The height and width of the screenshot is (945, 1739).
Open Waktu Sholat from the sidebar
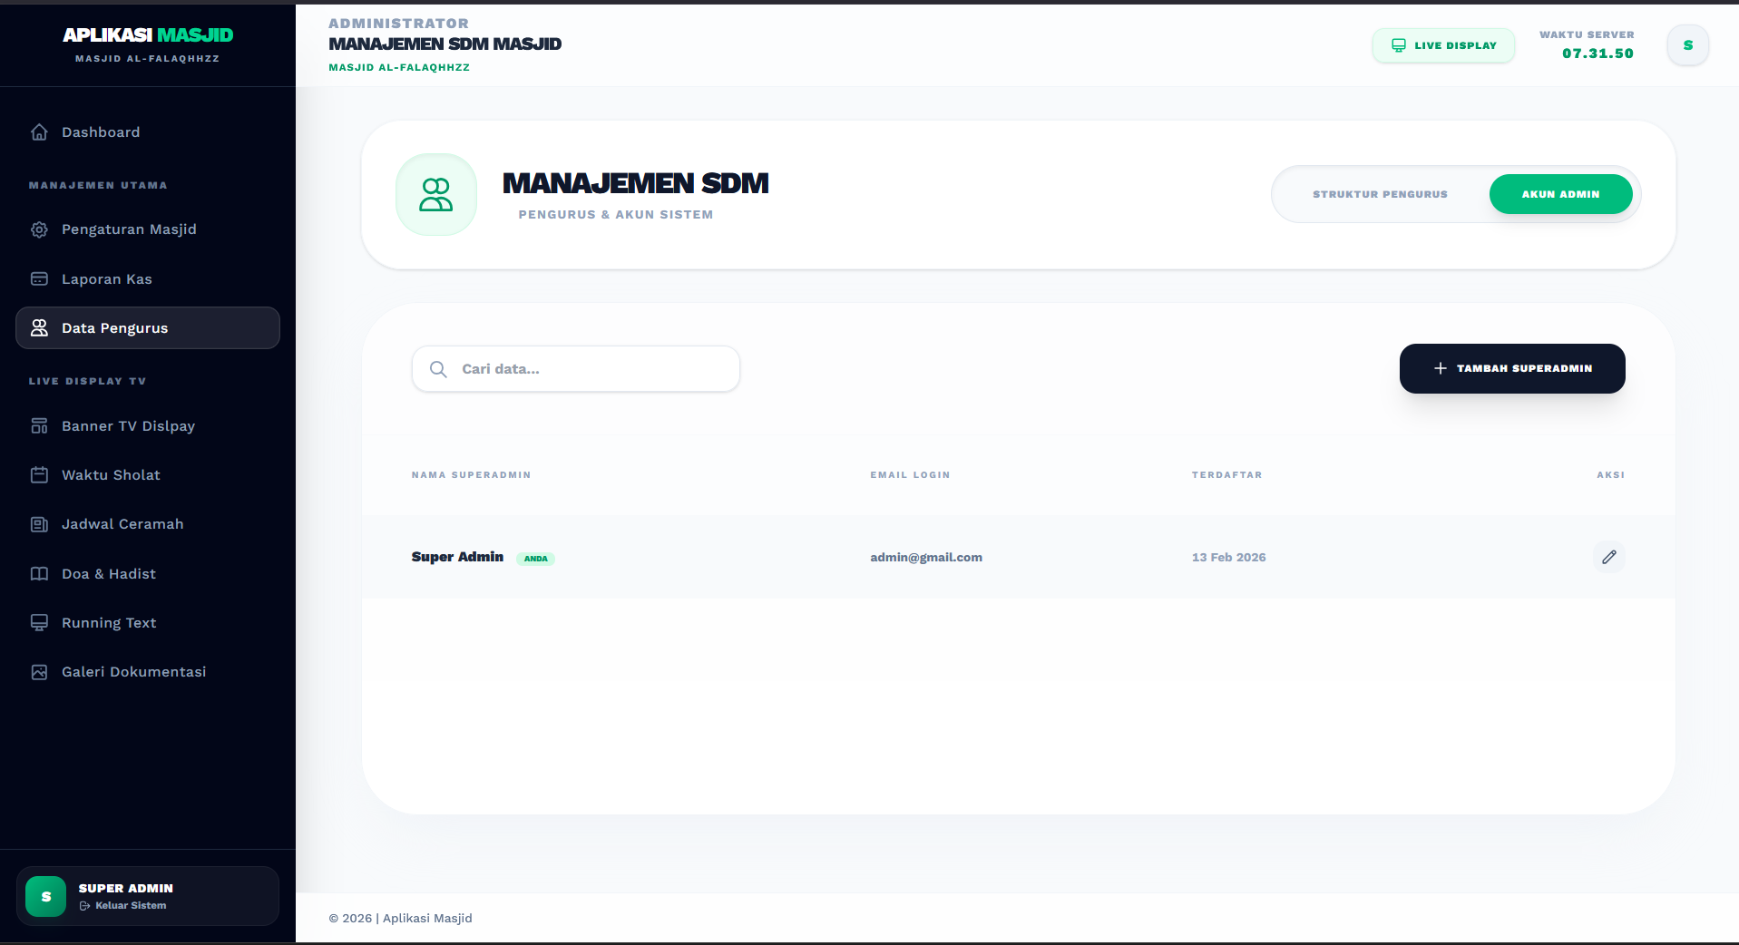(148, 475)
